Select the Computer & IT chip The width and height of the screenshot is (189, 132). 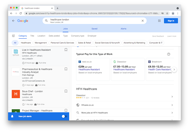[x=156, y=43]
